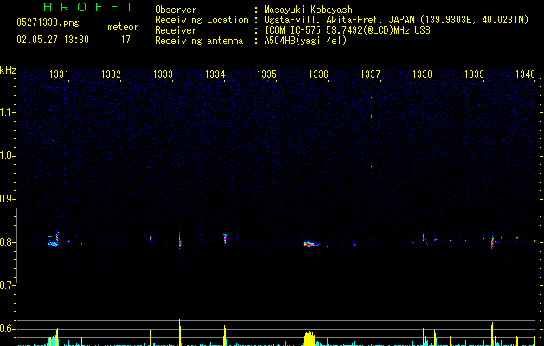Viewport: 544px width, 346px height.
Task: Click the ICOM IC-575 53.7492 MHz USB text
Action: [x=347, y=30]
